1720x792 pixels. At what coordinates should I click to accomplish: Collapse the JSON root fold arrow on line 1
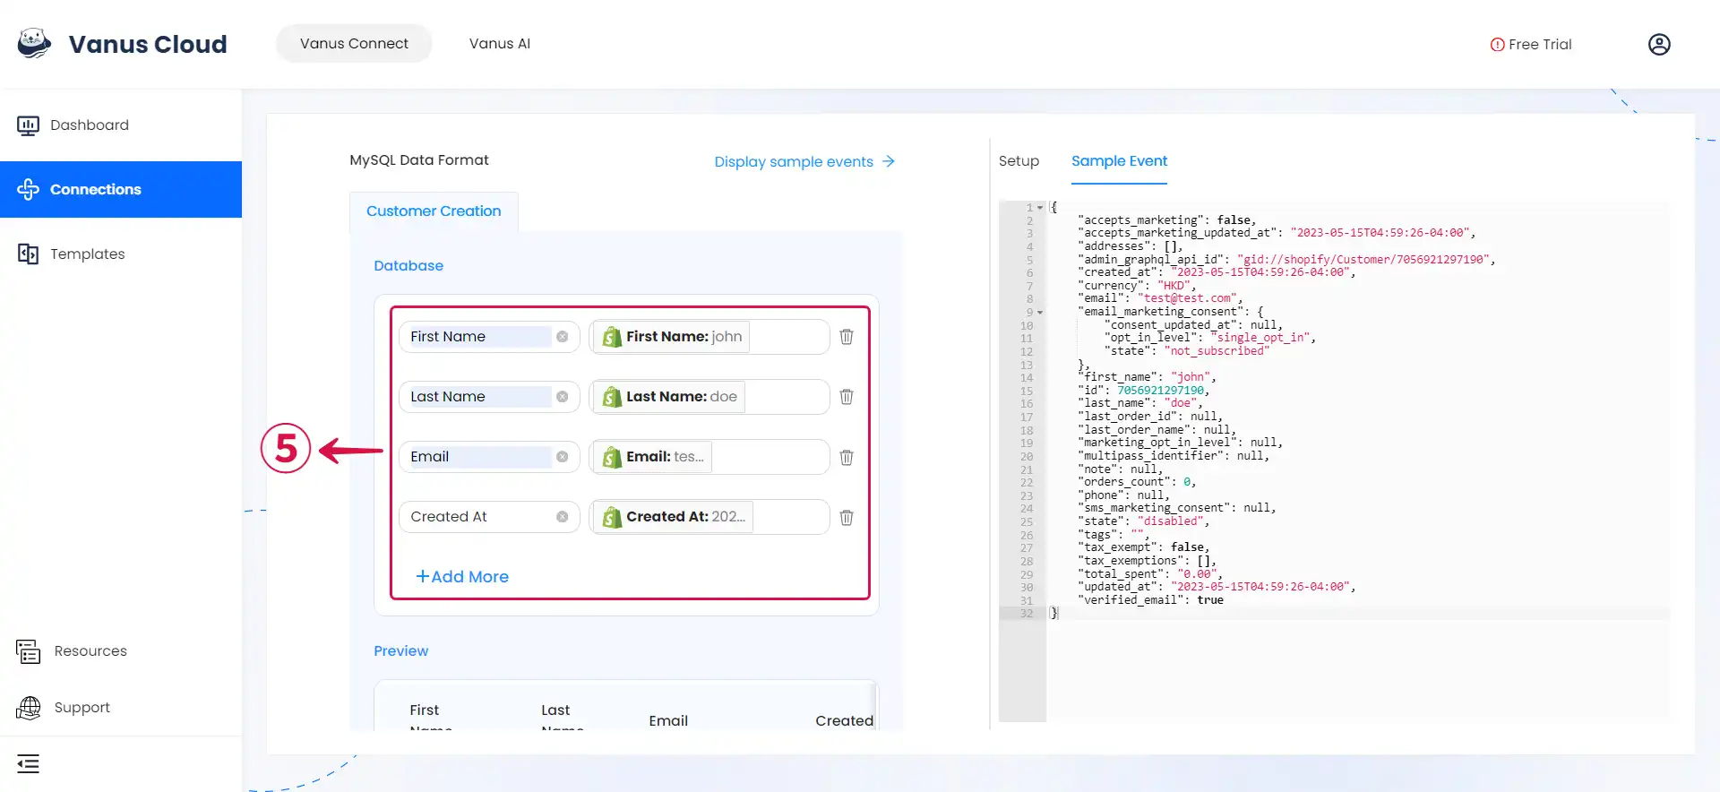1040,208
